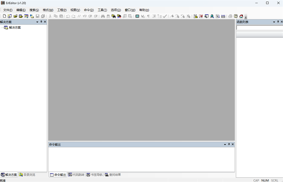Open the 编辑(E) menu
This screenshot has width=283, height=182.
point(21,10)
